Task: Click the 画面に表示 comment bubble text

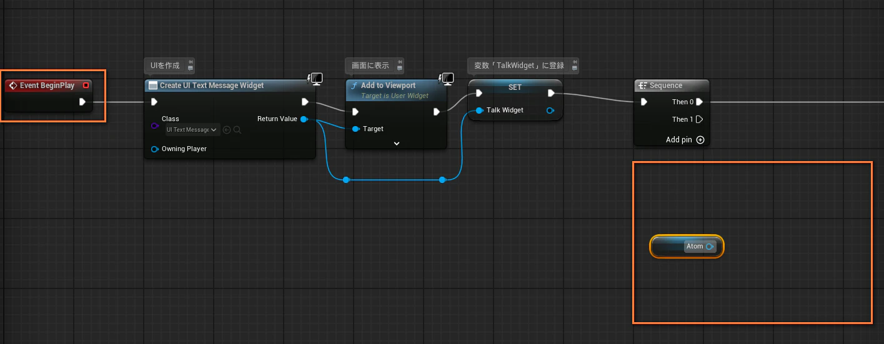Action: click(370, 66)
